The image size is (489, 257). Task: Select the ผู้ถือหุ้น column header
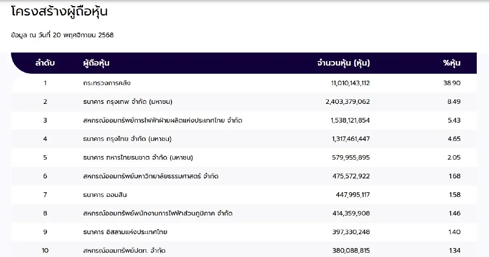click(96, 63)
